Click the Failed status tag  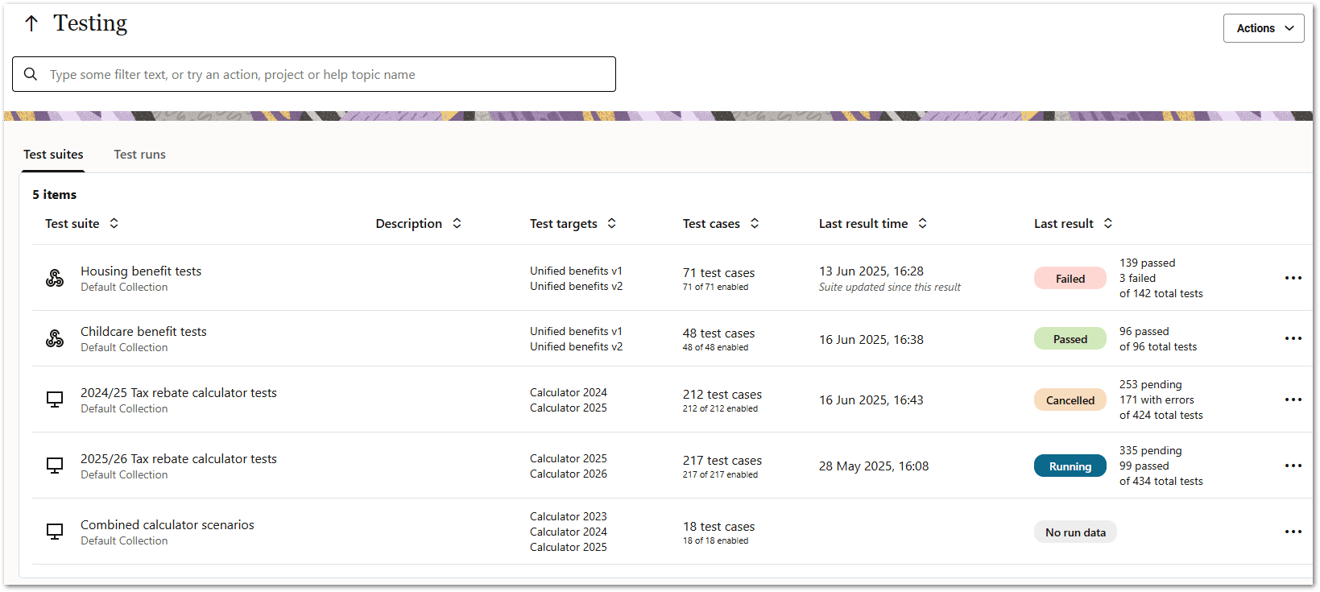click(x=1070, y=277)
